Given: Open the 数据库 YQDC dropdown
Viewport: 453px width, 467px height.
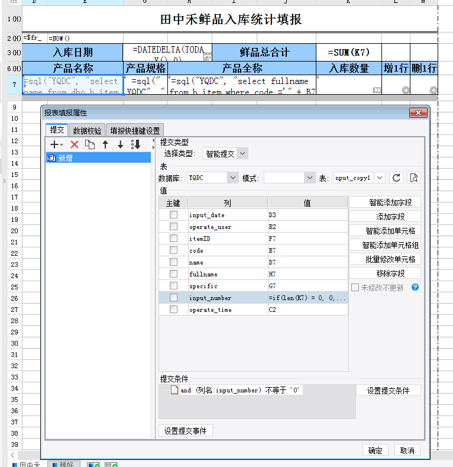Looking at the screenshot, I should tap(233, 178).
